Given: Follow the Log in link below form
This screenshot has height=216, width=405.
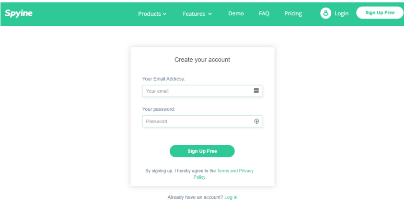Looking at the screenshot, I should click(231, 197).
